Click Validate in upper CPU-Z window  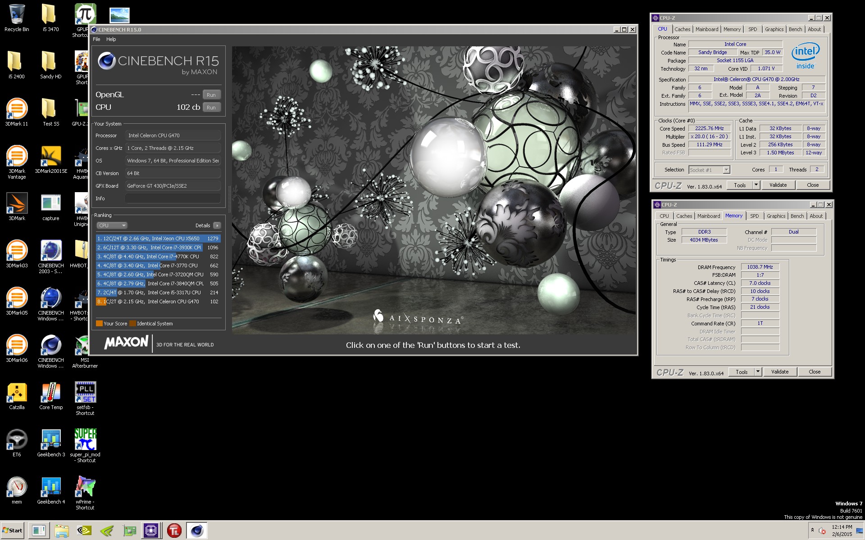click(x=778, y=185)
